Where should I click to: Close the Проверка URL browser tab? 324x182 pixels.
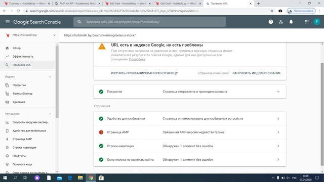[x=251, y=4]
